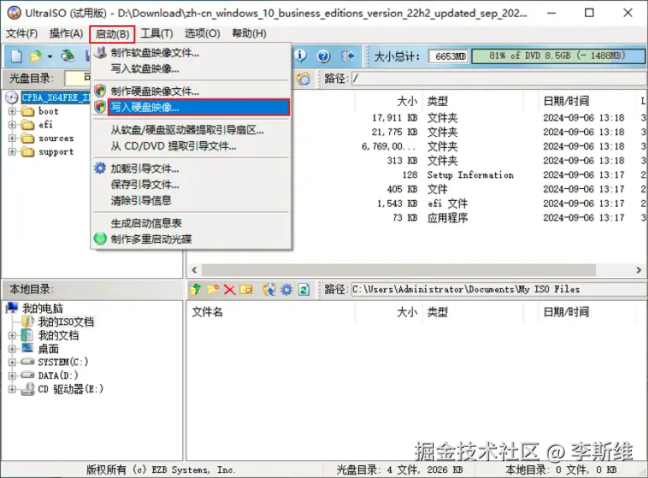Expand the support folder tree node
648x478 pixels.
(x=12, y=151)
